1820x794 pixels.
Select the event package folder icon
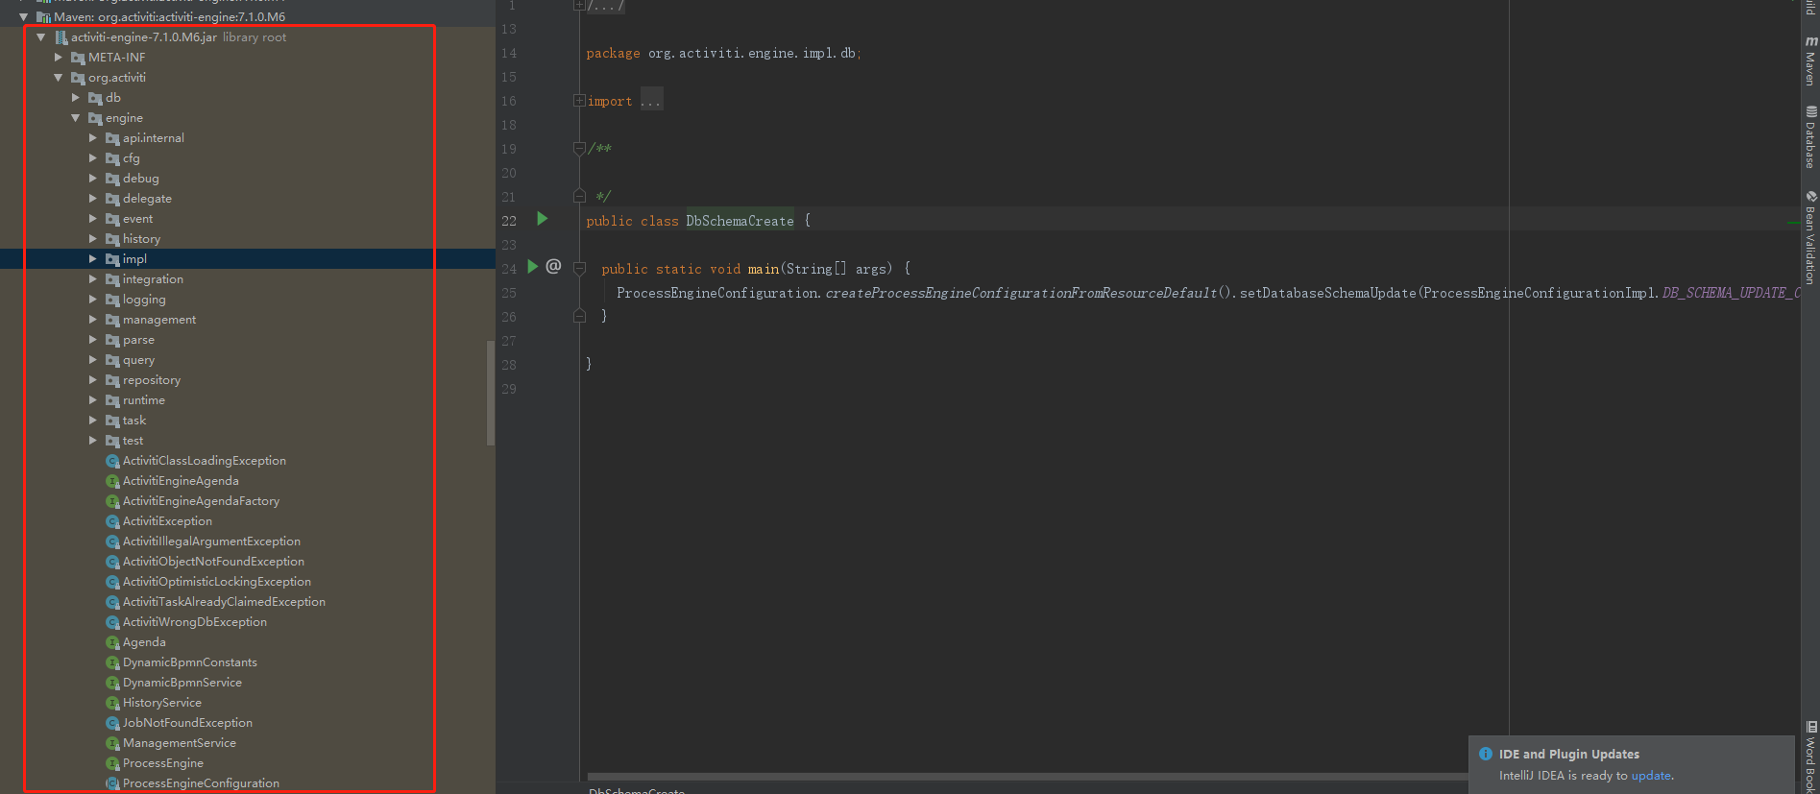[112, 219]
